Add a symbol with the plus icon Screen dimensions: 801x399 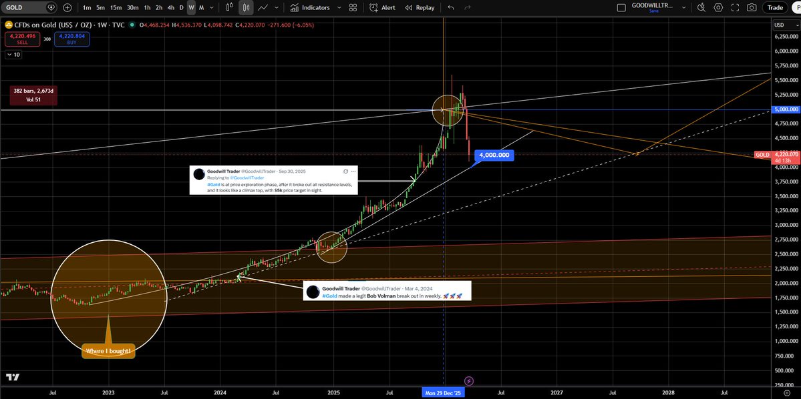tap(67, 7)
